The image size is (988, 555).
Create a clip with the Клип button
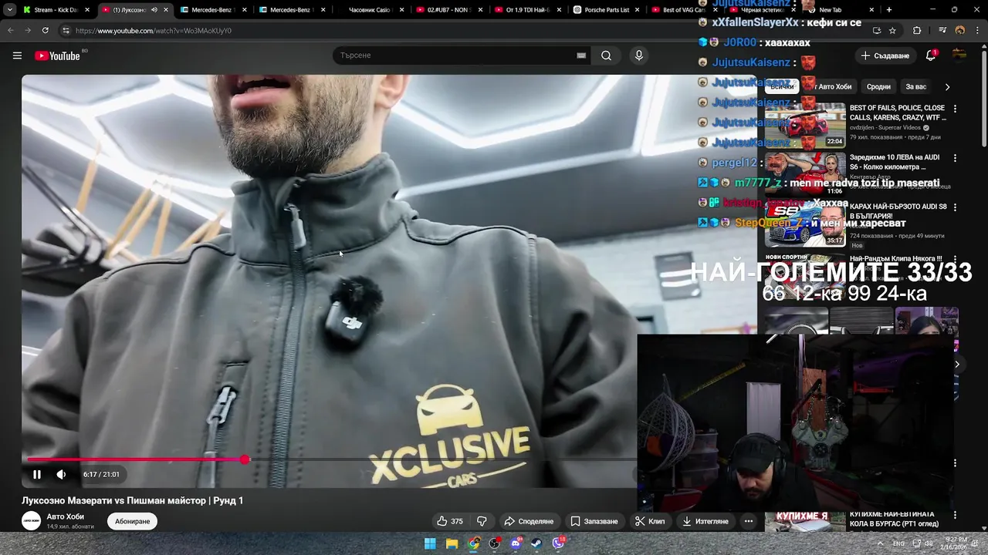click(650, 521)
